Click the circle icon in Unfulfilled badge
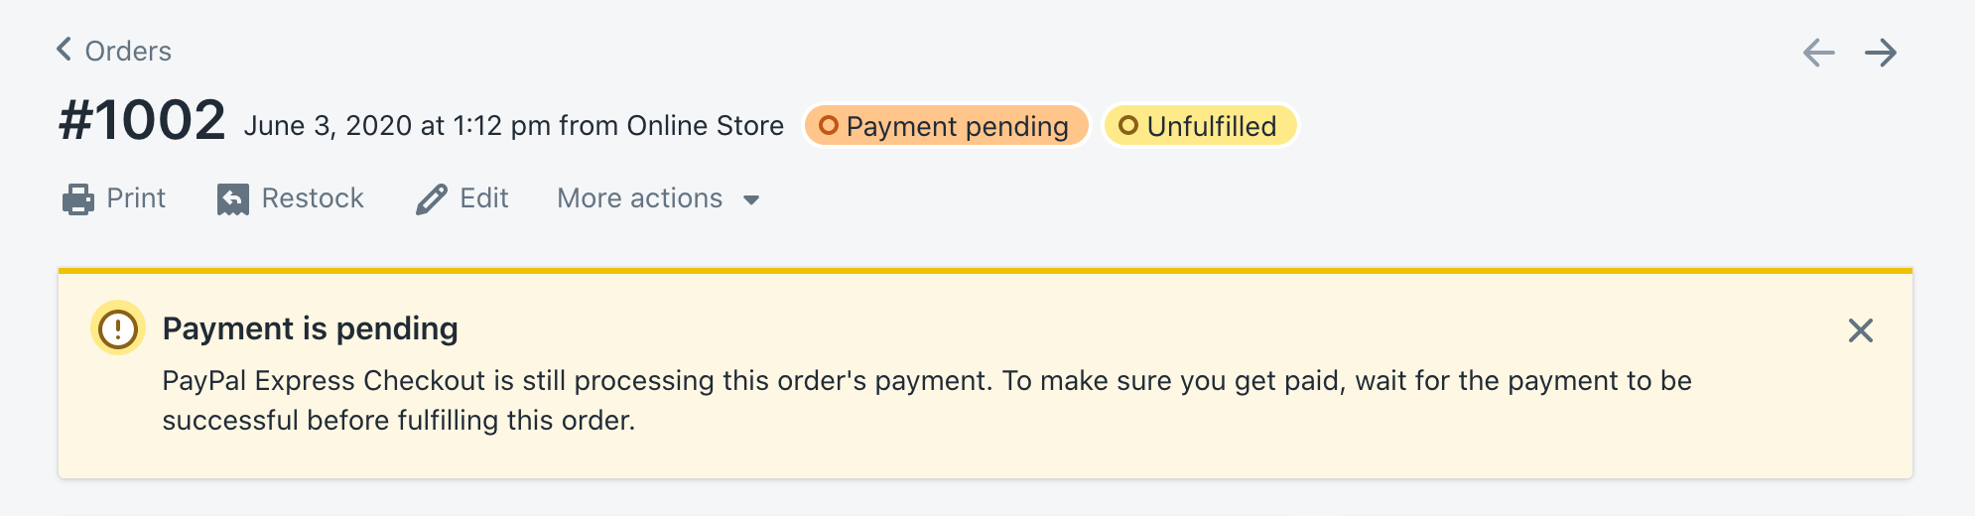The height and width of the screenshot is (516, 1975). pyautogui.click(x=1128, y=126)
